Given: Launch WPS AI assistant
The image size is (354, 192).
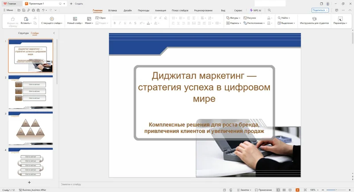Looking at the screenshot, I should (x=256, y=10).
